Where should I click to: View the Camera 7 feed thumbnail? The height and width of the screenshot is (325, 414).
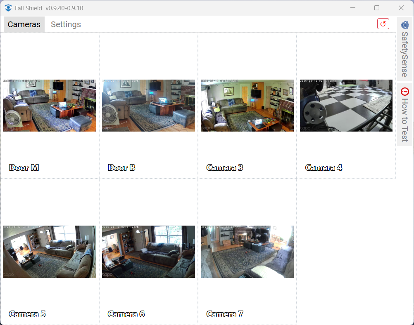pos(247,252)
